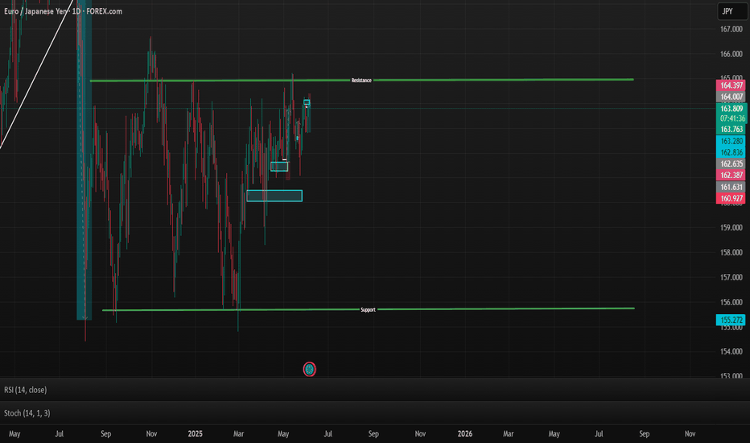750x443 pixels.
Task: Open the red-circled event marker icon
Action: 310,369
